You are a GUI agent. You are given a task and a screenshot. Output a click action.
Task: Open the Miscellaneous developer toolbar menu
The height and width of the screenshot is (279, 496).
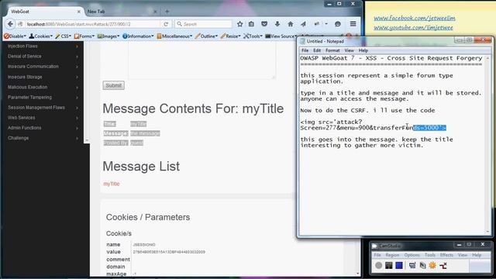tap(174, 36)
